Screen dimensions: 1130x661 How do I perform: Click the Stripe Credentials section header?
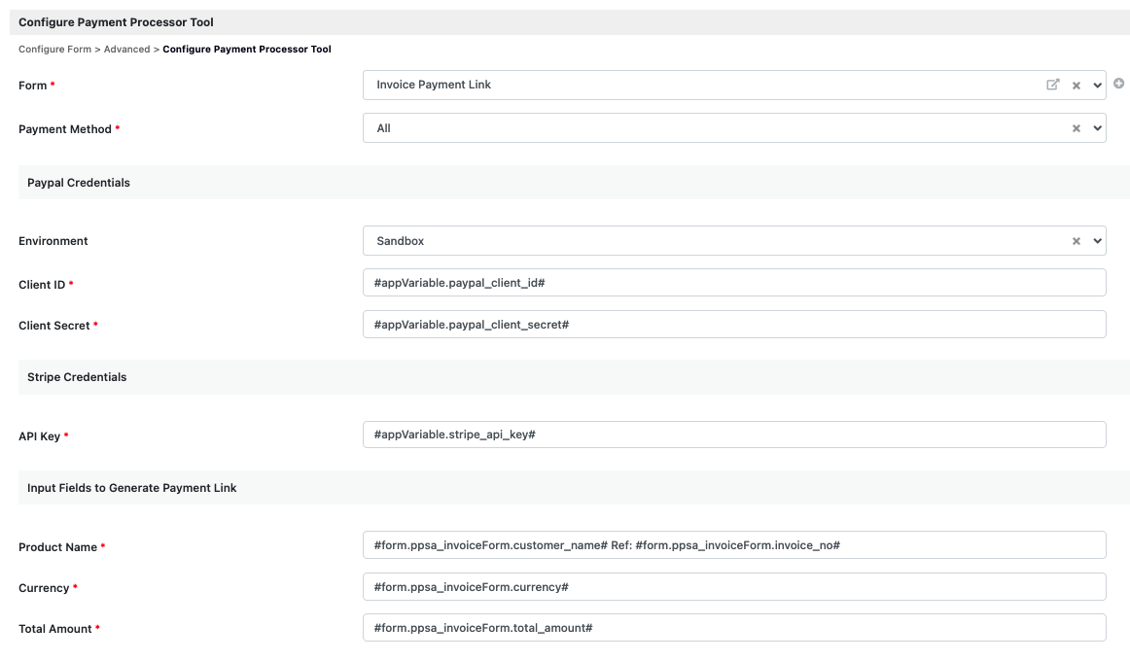pyautogui.click(x=77, y=377)
